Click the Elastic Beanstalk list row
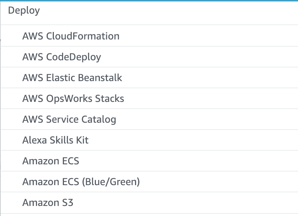The image size is (298, 216). click(72, 78)
